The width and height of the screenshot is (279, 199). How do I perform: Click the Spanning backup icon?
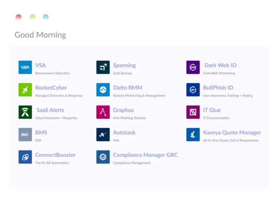pos(103,67)
